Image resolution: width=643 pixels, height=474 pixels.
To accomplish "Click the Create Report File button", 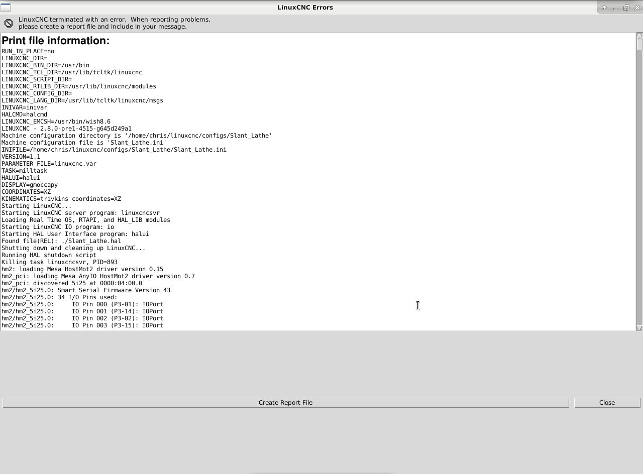I will (285, 403).
